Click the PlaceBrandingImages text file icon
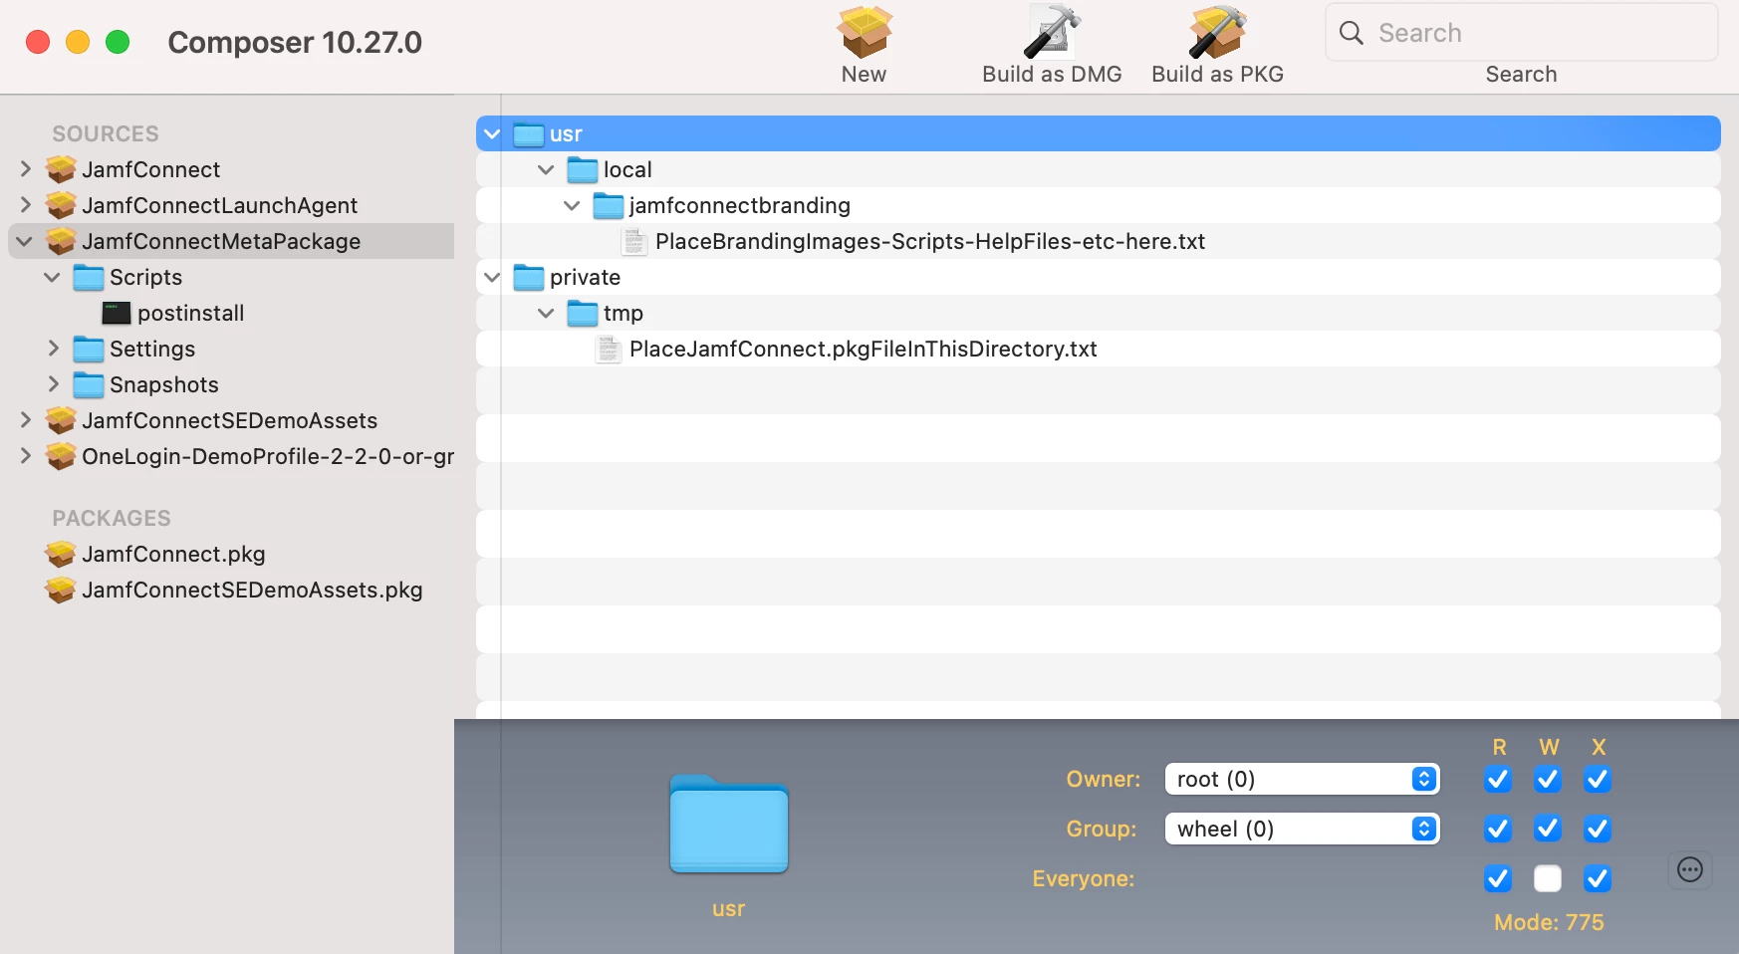Image resolution: width=1739 pixels, height=954 pixels. [x=634, y=241]
